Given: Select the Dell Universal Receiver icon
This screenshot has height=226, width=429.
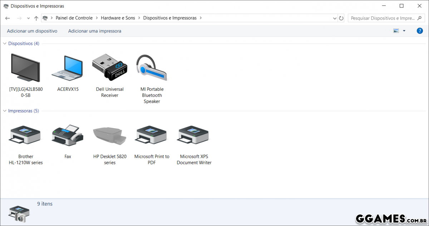Looking at the screenshot, I should click(x=110, y=68).
